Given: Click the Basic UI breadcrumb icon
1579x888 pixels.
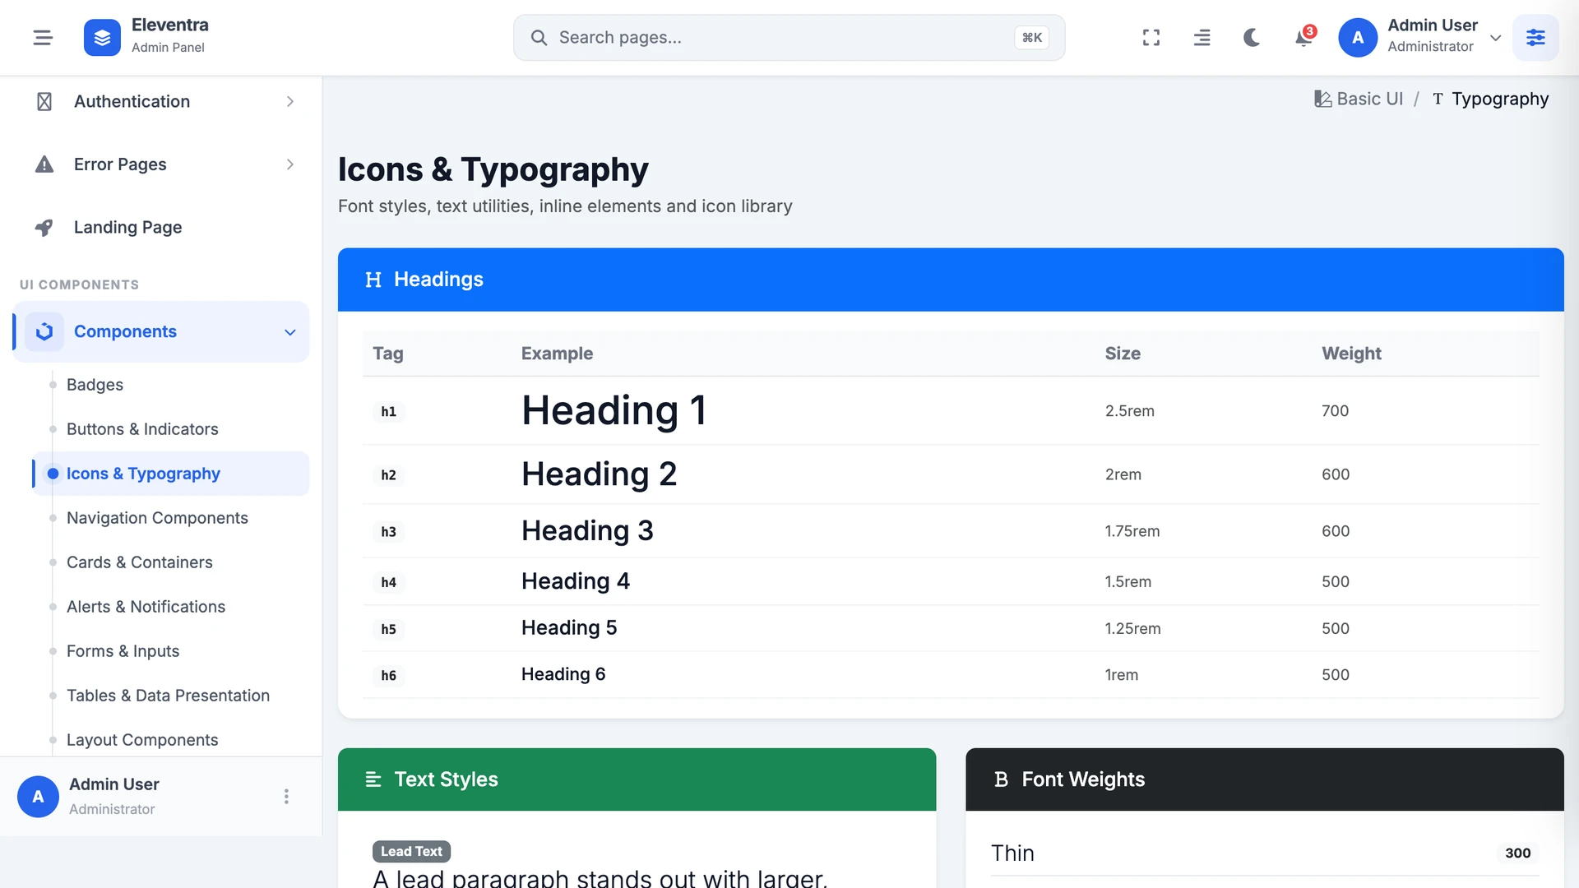Looking at the screenshot, I should [x=1322, y=99].
